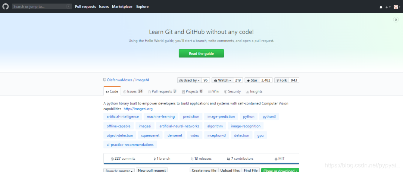Open the plus create-new menu

388,7
